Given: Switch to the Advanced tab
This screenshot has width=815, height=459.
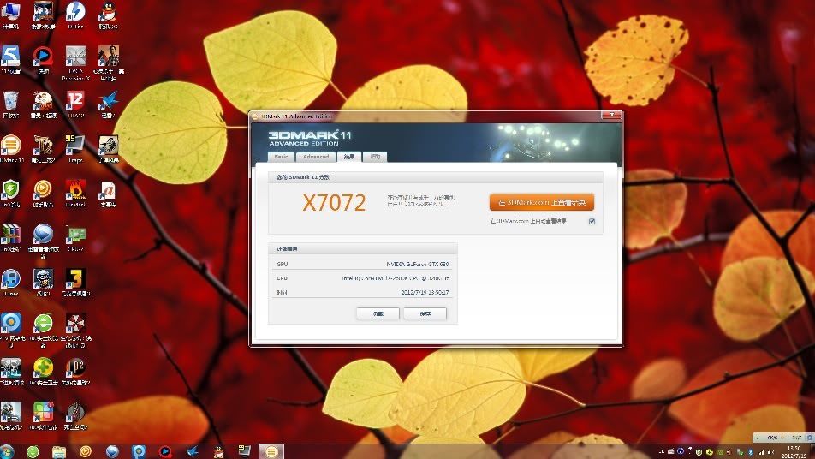Looking at the screenshot, I should [x=316, y=157].
